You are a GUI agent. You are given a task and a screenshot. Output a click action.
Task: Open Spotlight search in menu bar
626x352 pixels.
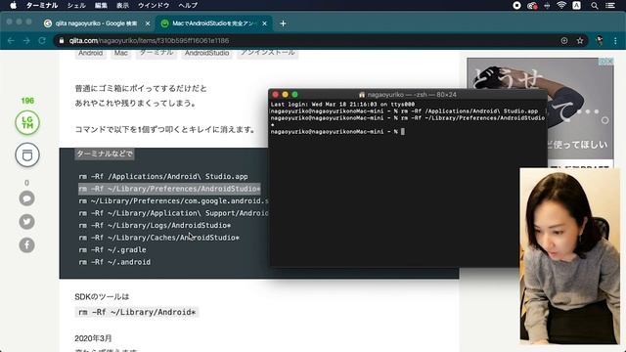595,5
